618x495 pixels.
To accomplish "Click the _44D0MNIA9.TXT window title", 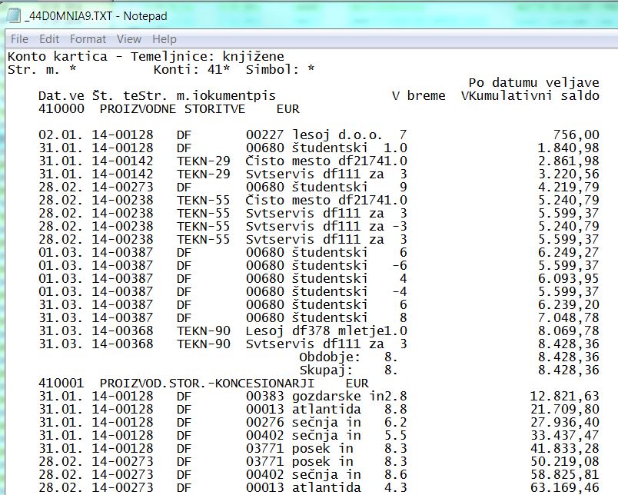I will click(96, 16).
